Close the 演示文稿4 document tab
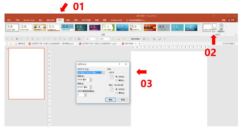 point(136,44)
